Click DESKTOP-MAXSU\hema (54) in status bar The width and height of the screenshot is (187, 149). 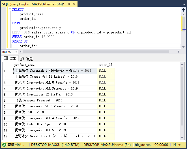(107, 145)
